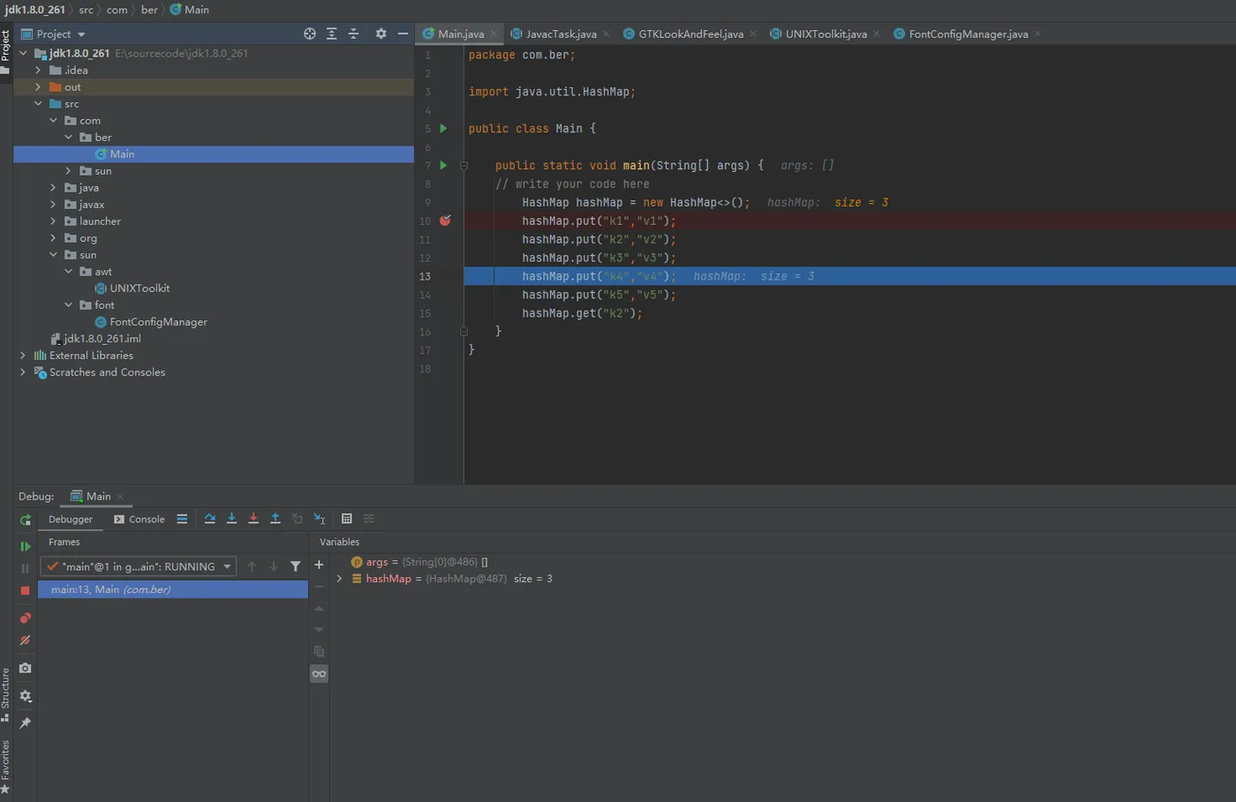1236x802 pixels.
Task: Open the View Breakpoints dialog
Action: 26,618
